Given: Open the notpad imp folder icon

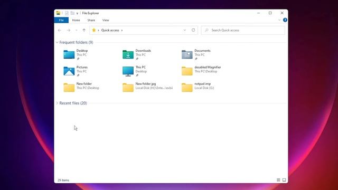Looking at the screenshot, I should tap(187, 88).
